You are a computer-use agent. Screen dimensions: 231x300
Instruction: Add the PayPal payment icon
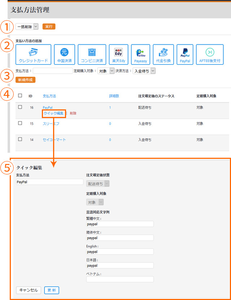coord(185,55)
